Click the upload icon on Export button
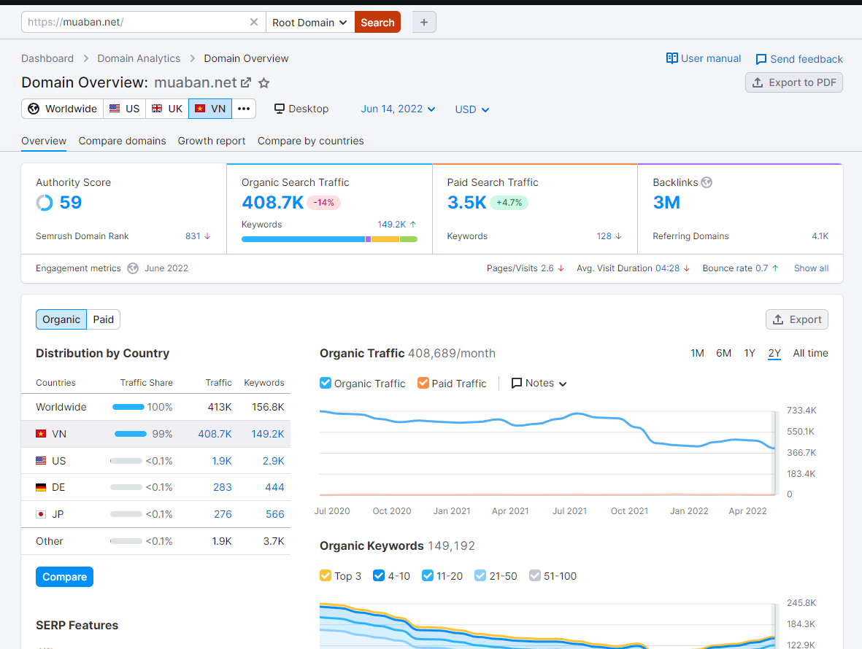The image size is (862, 649). coord(778,319)
